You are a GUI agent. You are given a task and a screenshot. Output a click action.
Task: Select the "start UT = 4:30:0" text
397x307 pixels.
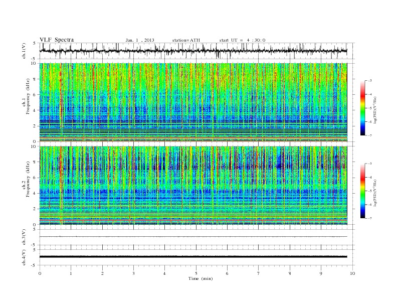coord(242,40)
